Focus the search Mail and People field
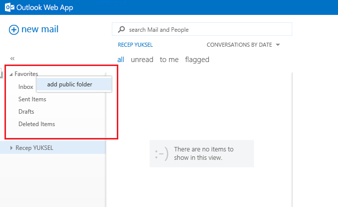 (x=202, y=29)
